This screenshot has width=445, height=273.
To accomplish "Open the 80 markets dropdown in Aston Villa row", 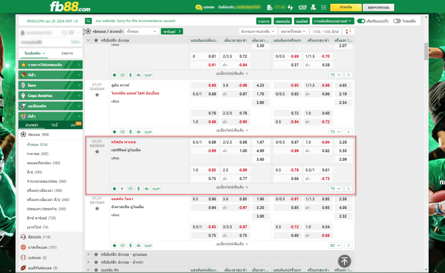I will coord(335,246).
